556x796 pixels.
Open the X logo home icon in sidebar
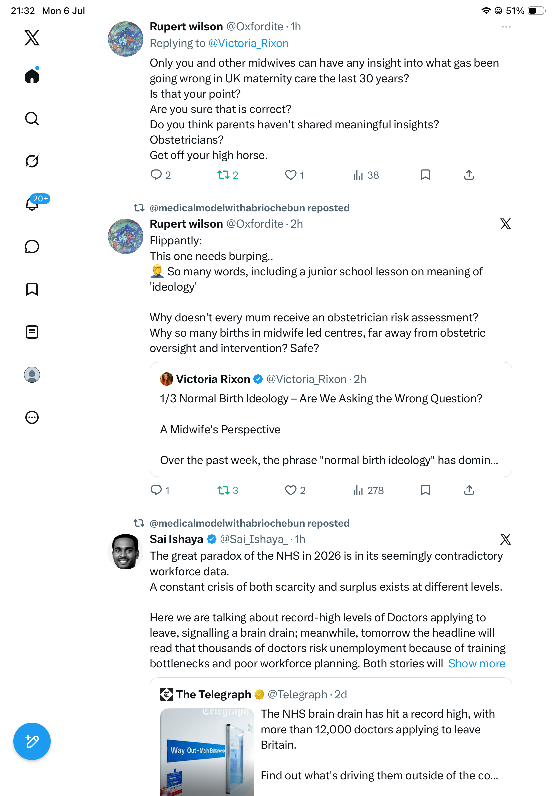point(32,38)
